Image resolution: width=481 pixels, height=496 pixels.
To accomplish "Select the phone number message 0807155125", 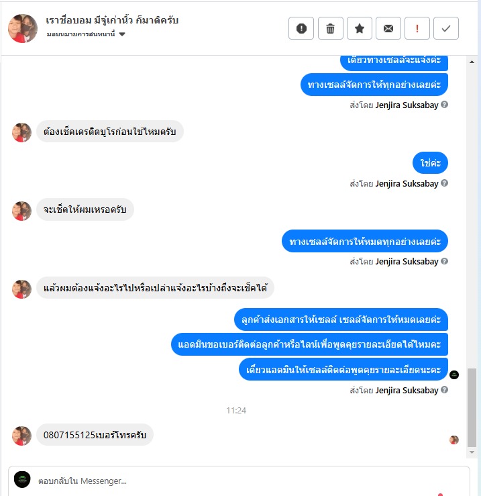I will coord(95,435).
